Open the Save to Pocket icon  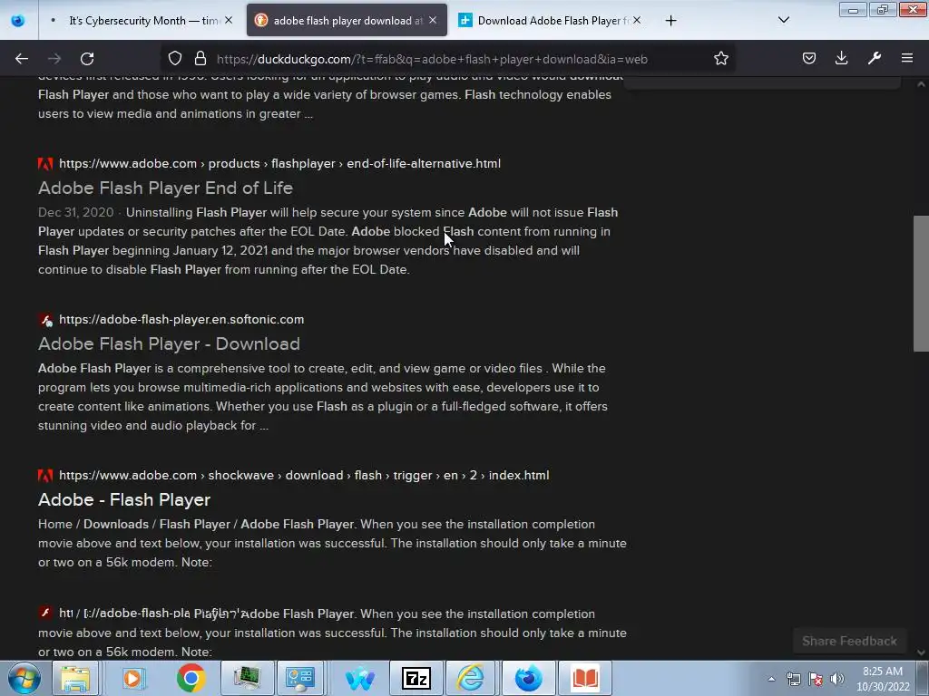click(x=808, y=58)
